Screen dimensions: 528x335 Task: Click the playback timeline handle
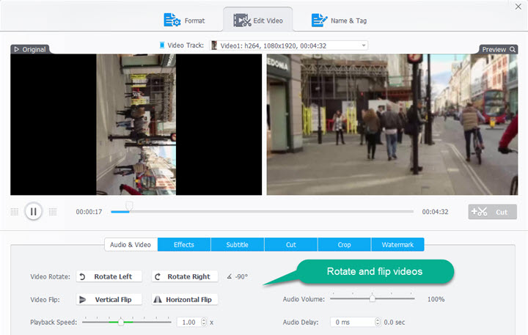pos(129,206)
